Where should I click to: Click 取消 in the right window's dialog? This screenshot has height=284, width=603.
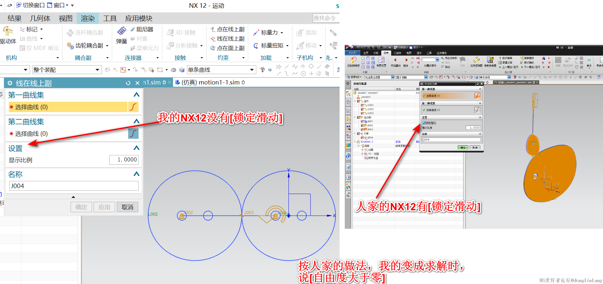475,148
